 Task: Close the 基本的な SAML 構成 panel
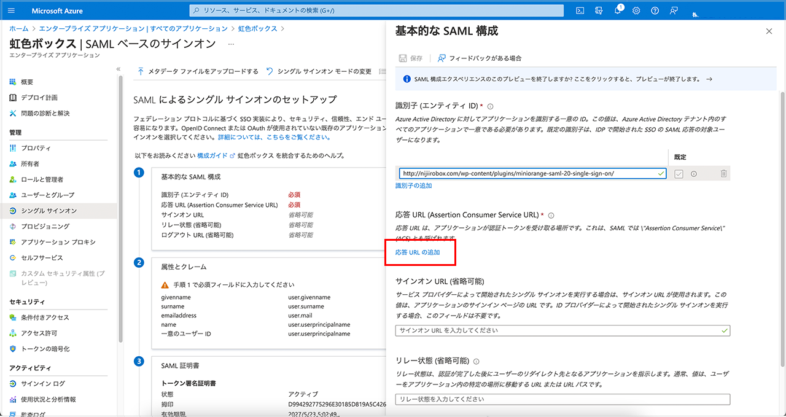[769, 31]
